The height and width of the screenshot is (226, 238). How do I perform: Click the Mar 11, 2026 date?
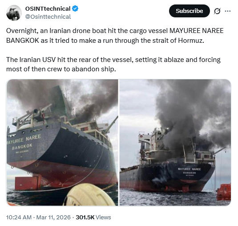(x=53, y=218)
